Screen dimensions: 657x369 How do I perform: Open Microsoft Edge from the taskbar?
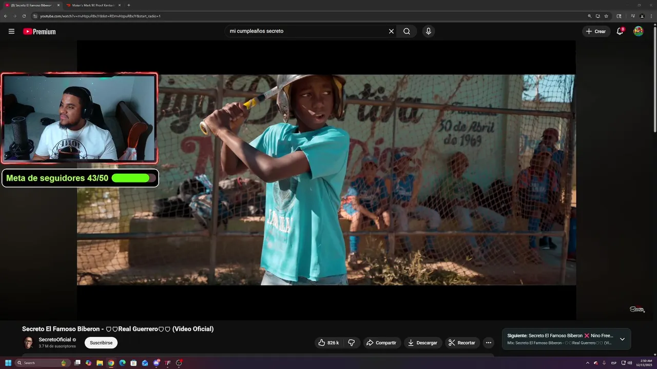(122, 363)
